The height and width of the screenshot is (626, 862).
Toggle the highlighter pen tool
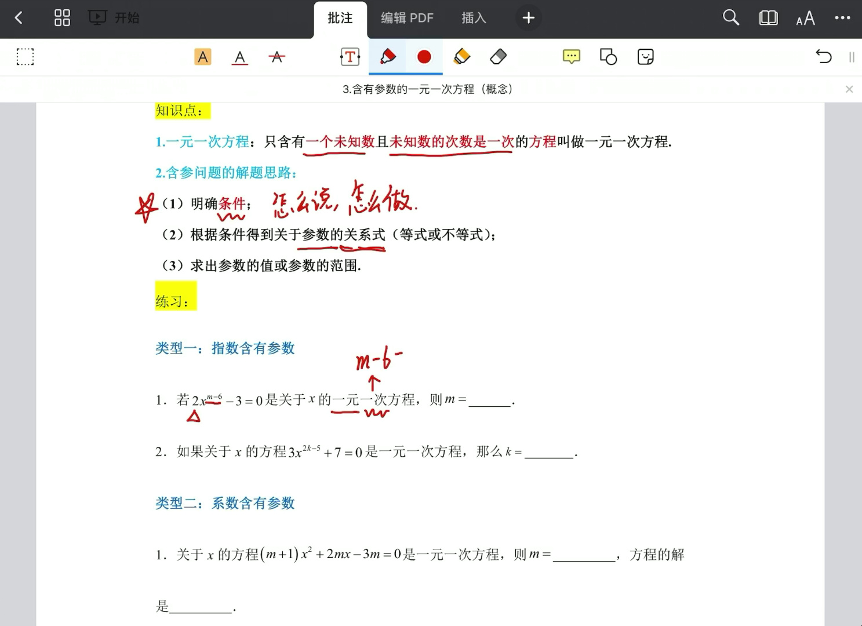tap(387, 57)
